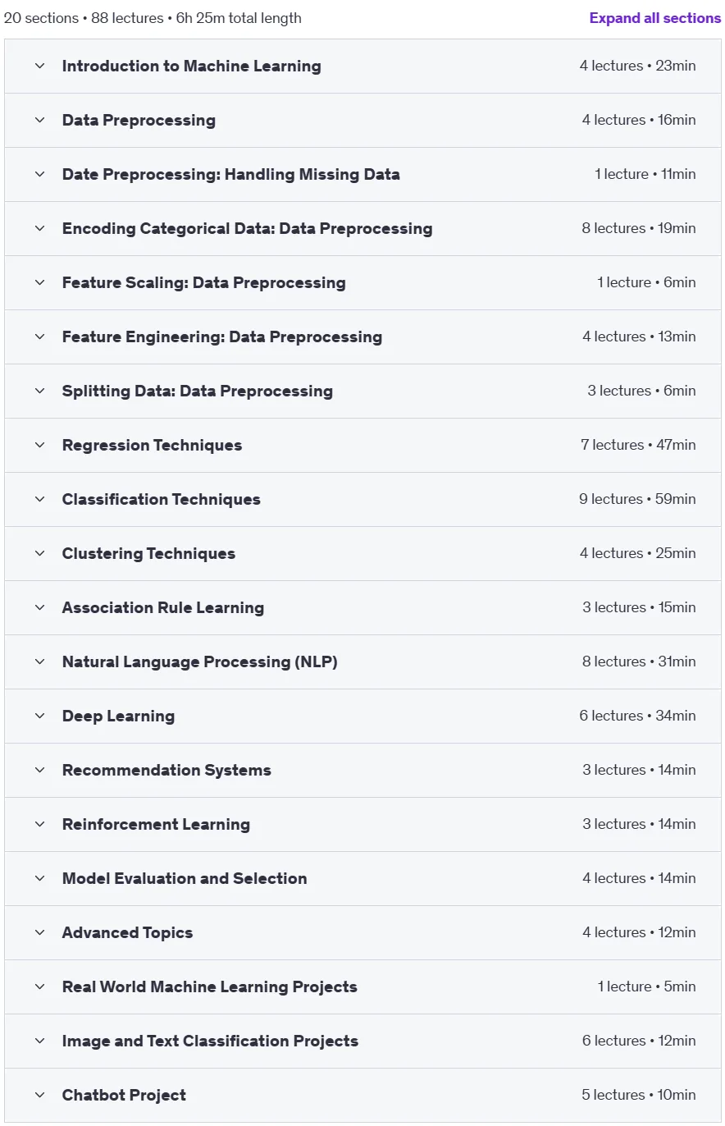The height and width of the screenshot is (1126, 725).
Task: Click the Encoding Categorical Data section heading
Action: pyautogui.click(x=247, y=228)
